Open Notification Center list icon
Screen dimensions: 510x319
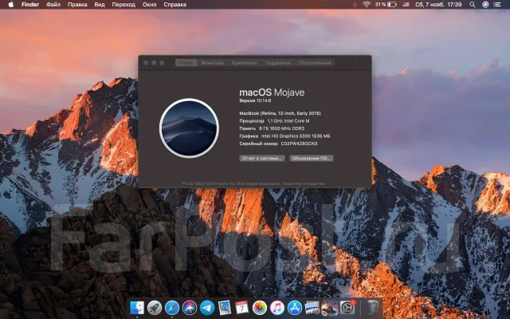(497, 5)
